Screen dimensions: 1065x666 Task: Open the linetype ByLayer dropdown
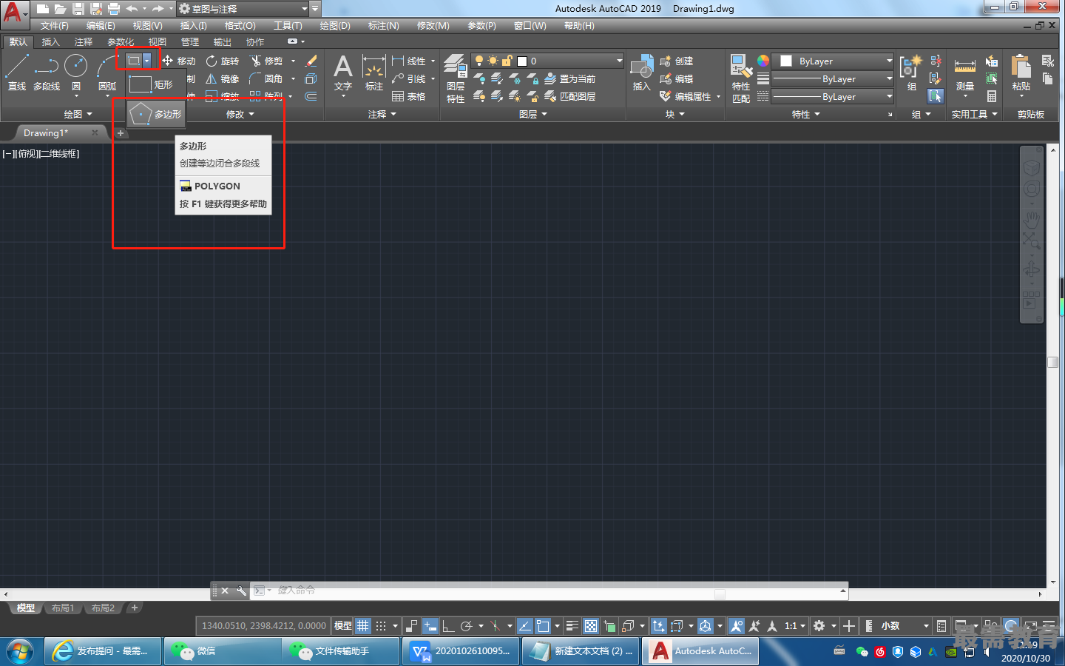pos(832,96)
